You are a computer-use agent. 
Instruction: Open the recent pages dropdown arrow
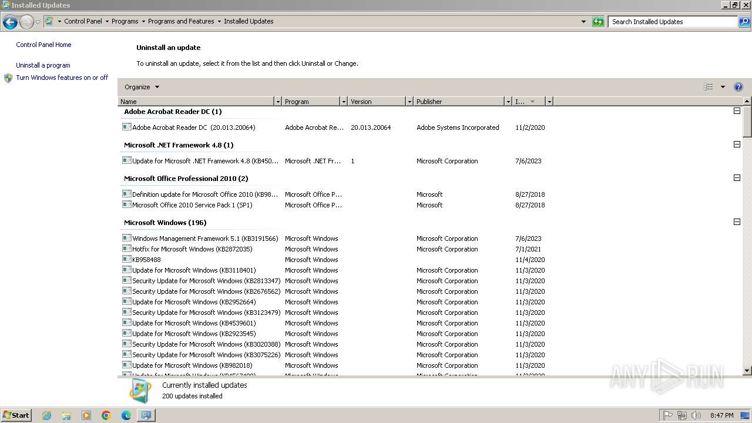pyautogui.click(x=38, y=22)
